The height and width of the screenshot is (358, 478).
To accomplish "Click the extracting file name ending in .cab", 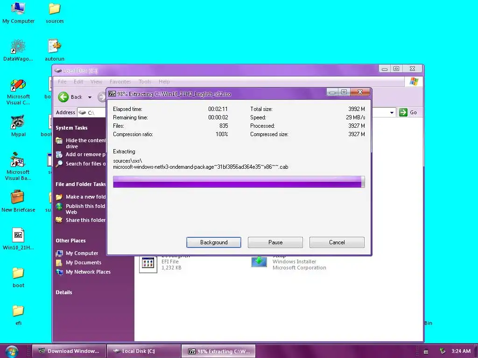I will (201, 167).
